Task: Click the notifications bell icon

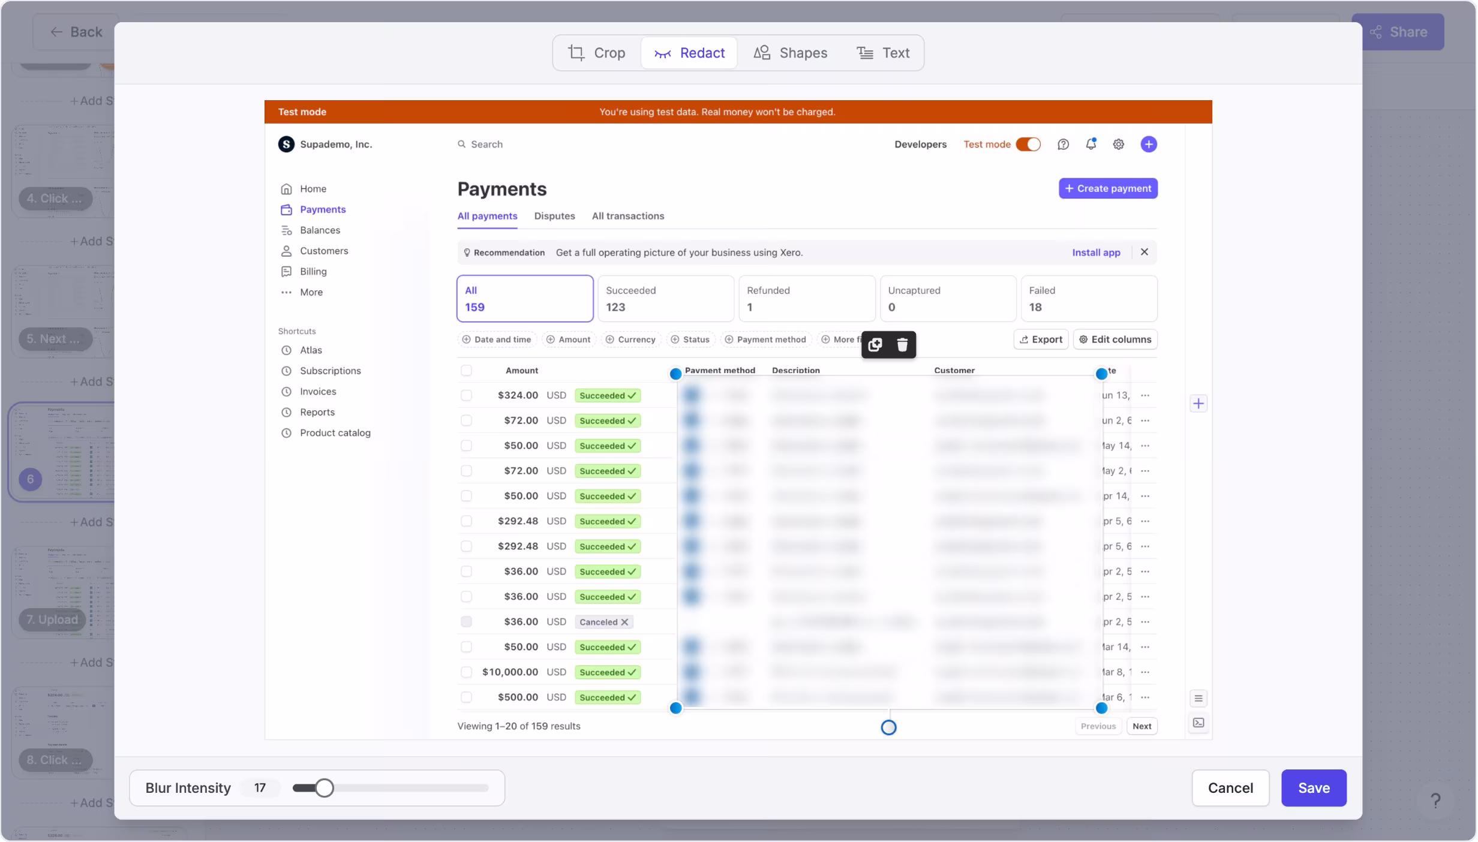Action: coord(1091,144)
